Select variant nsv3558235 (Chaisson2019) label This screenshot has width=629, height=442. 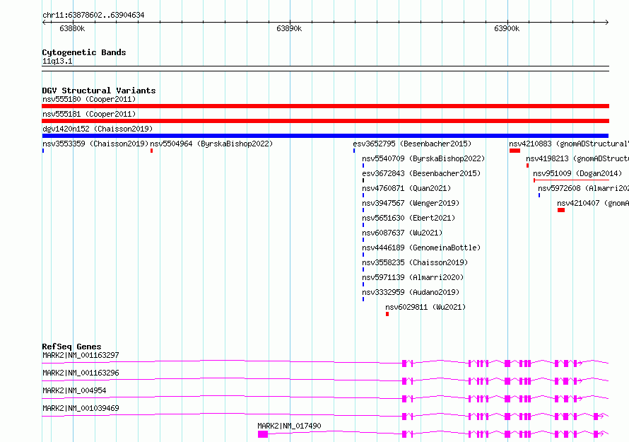coord(415,262)
